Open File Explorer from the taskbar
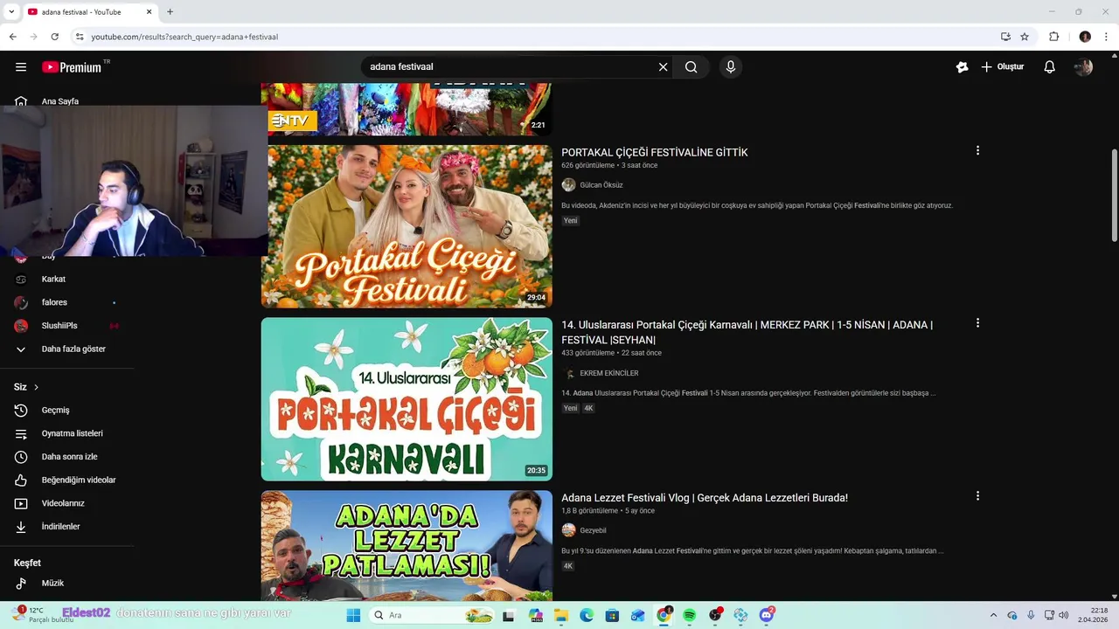This screenshot has height=629, width=1119. (560, 615)
